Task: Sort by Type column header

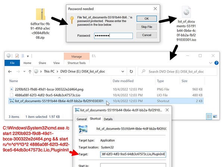Action: 160,81
